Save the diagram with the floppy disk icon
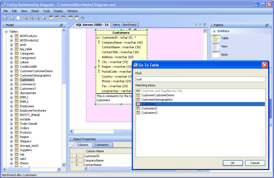 click(x=5, y=18)
